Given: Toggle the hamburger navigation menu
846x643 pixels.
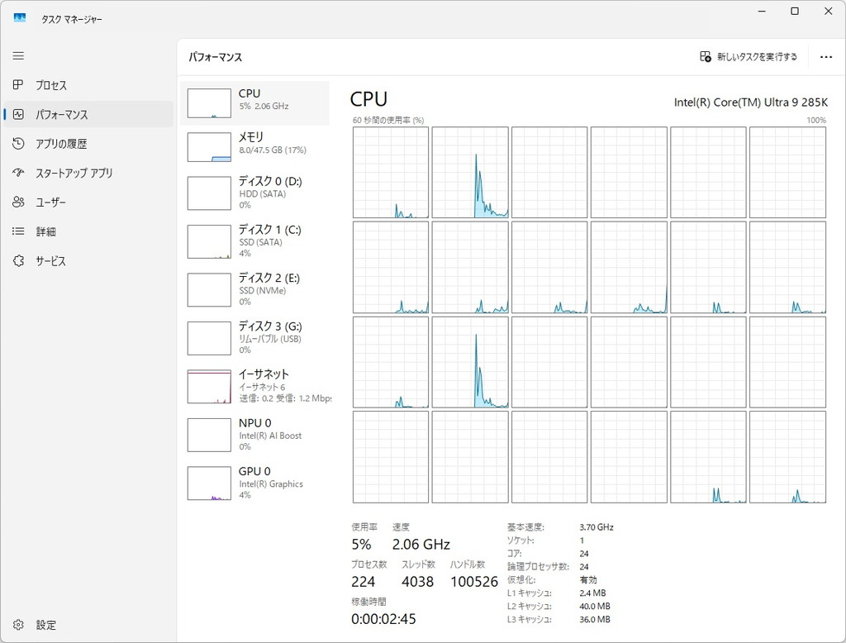Looking at the screenshot, I should (x=18, y=55).
